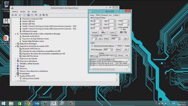
Task: Open the RTCM Baudrate dropdown
Action: [111, 50]
